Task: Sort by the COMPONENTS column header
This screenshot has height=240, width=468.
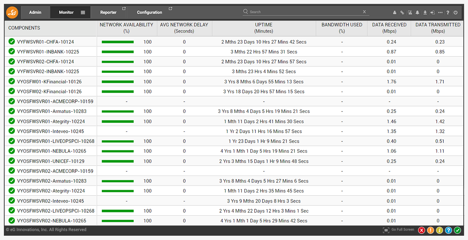Action: (x=24, y=28)
